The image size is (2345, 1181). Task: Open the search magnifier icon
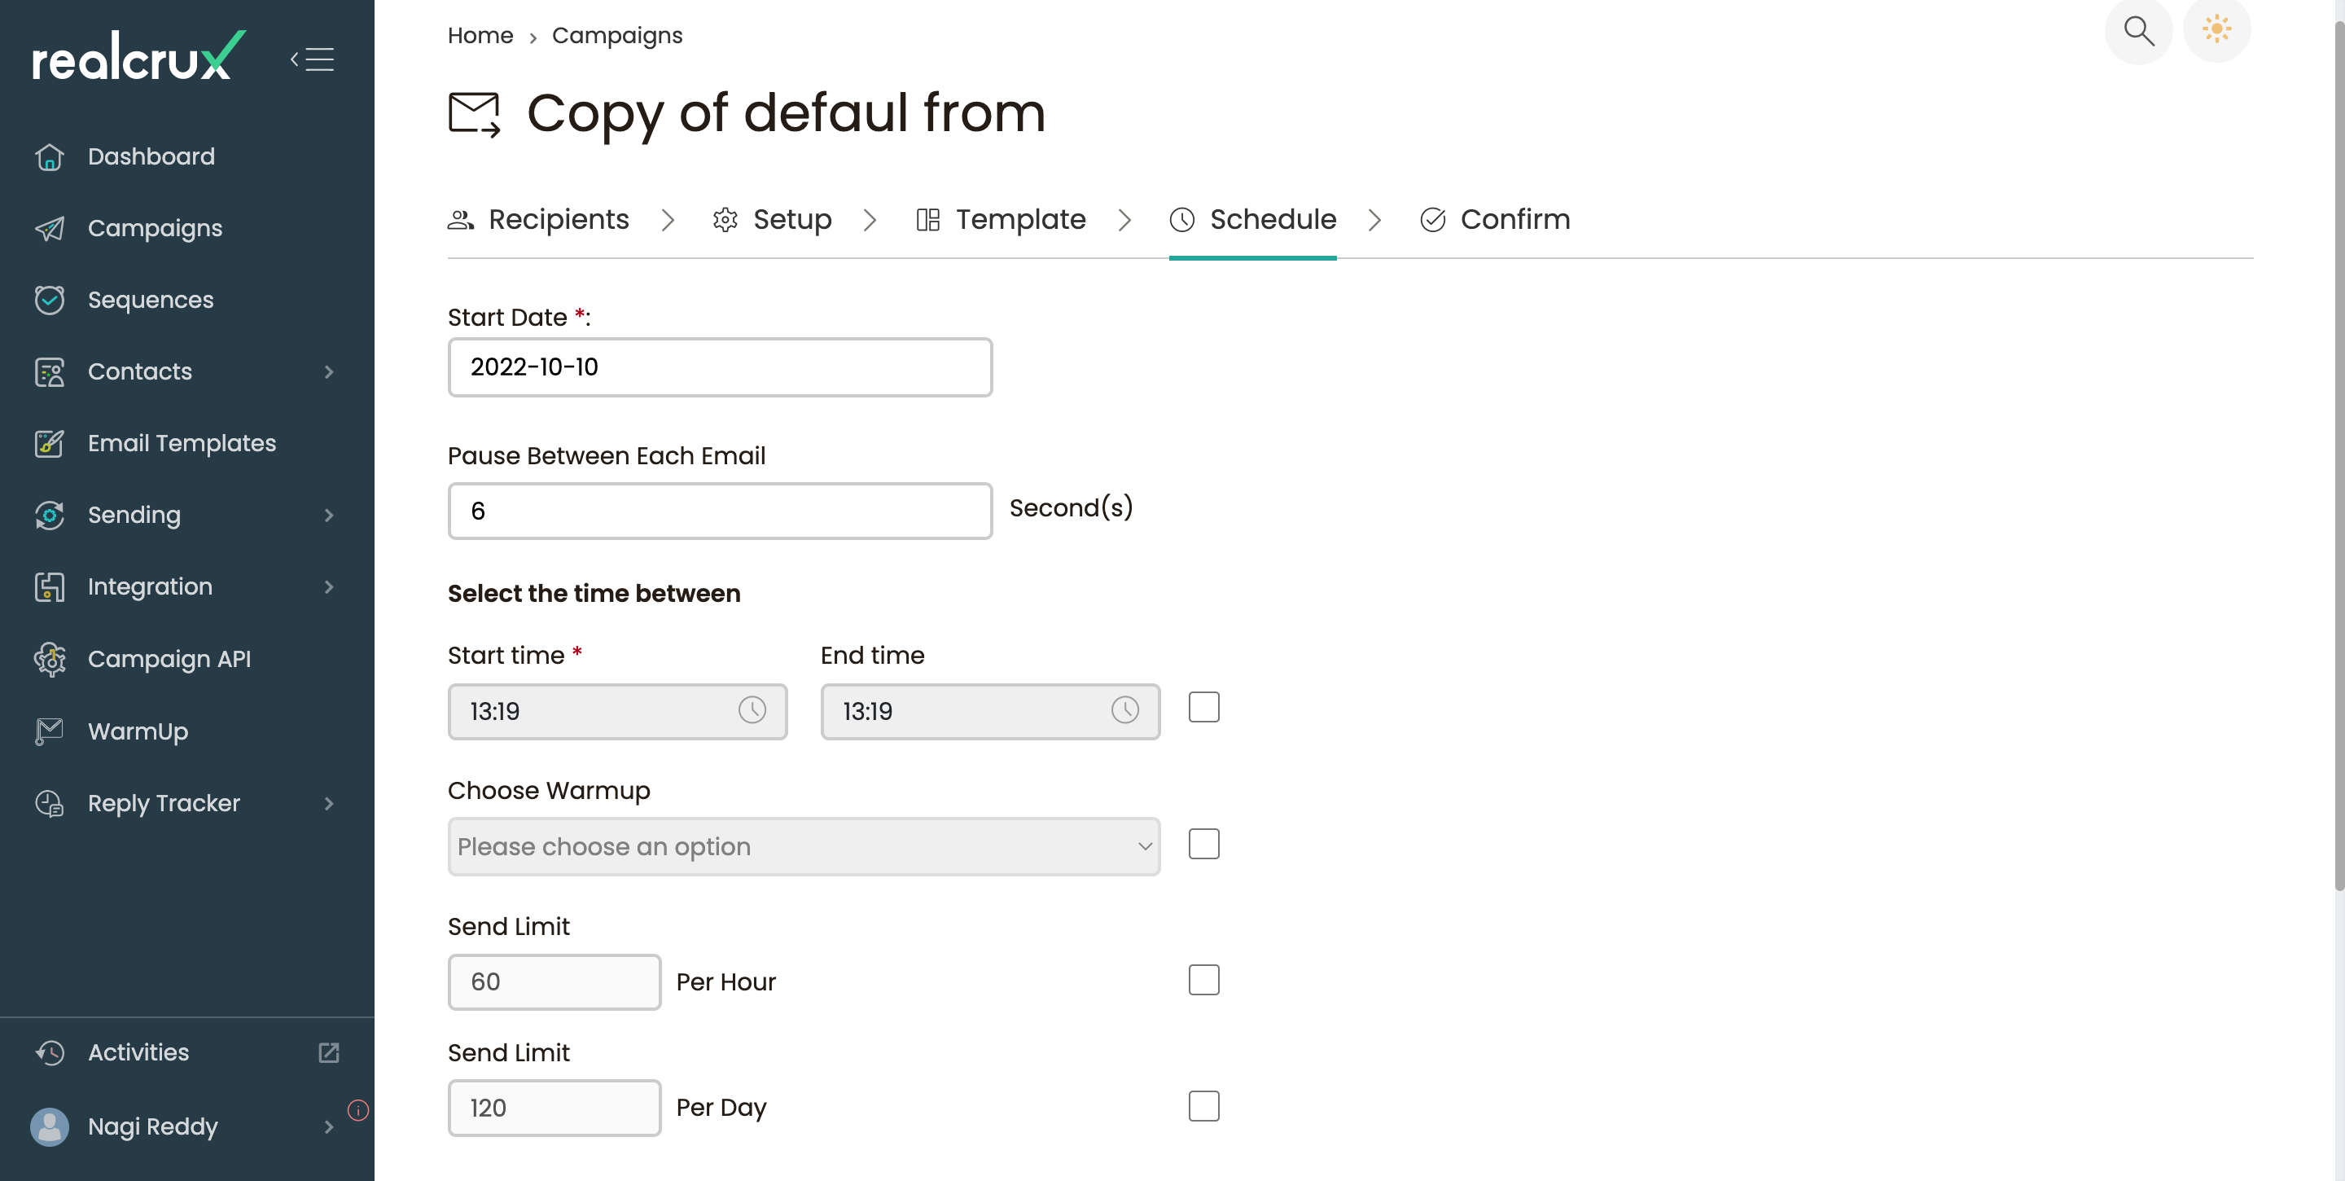[2138, 31]
